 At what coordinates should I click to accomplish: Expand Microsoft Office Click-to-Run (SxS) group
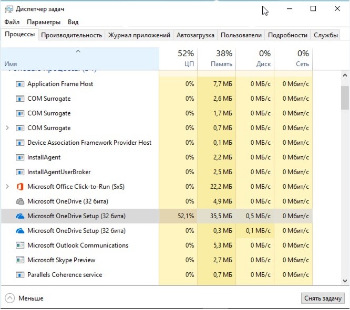tap(7, 187)
